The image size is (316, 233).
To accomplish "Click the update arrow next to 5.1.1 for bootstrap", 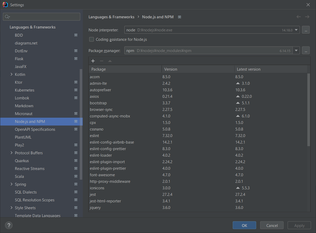I will click(x=238, y=103).
